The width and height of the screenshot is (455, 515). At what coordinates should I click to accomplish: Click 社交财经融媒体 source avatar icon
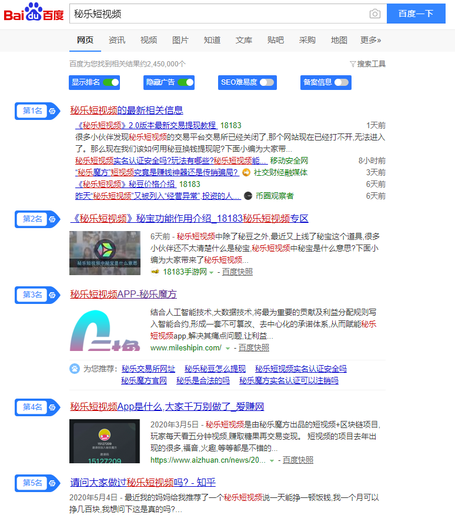[x=246, y=172]
